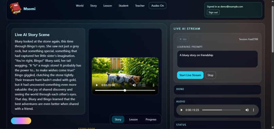Click the AUDIO panel label
274x129 pixels.
[181, 102]
